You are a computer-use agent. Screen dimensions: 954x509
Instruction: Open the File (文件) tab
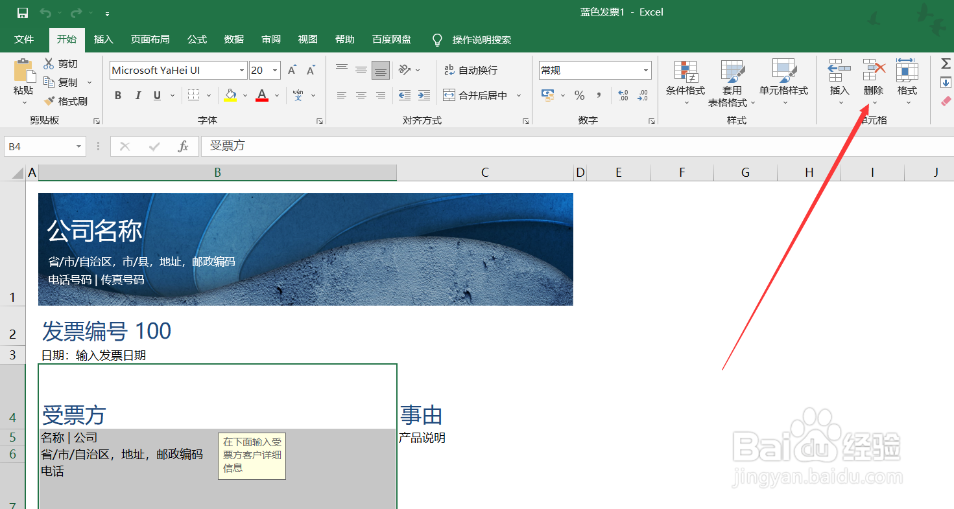(x=24, y=40)
